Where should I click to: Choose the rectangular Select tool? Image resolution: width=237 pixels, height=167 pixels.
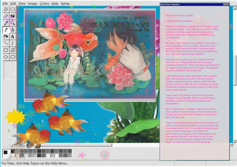(12, 9)
